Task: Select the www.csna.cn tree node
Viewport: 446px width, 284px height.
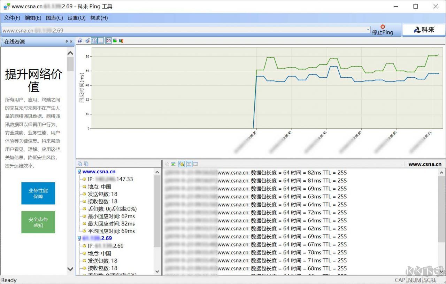Action: coord(99,172)
